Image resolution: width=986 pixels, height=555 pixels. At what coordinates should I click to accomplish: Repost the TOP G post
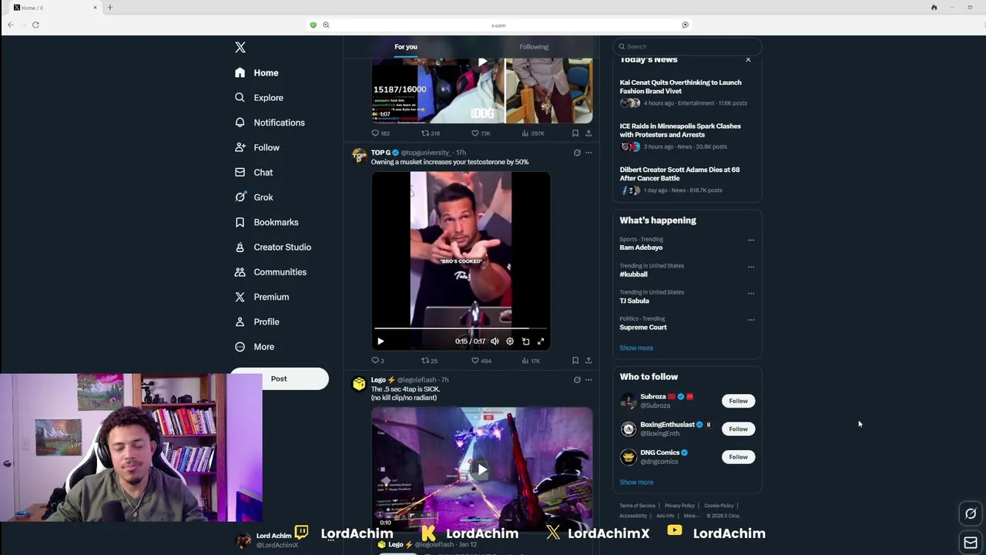pos(429,361)
